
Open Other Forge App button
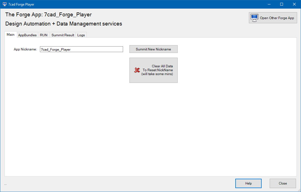point(273,18)
